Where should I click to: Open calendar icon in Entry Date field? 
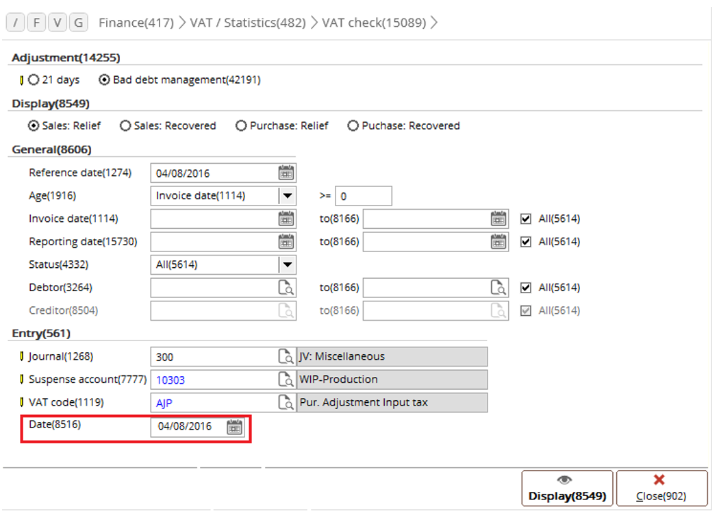tap(234, 427)
